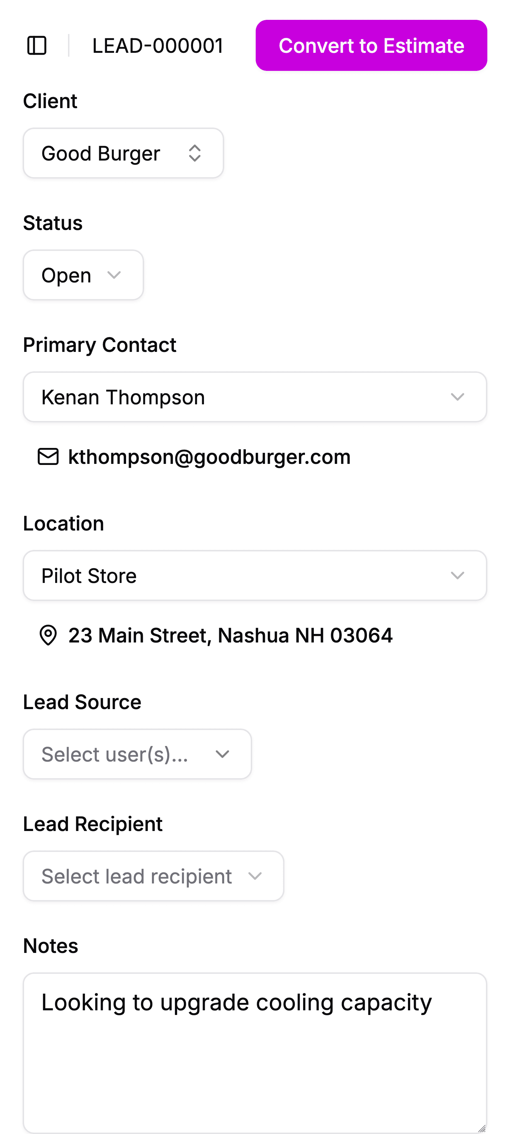Click the chevron in Location field
The image size is (510, 1134).
coord(457,576)
